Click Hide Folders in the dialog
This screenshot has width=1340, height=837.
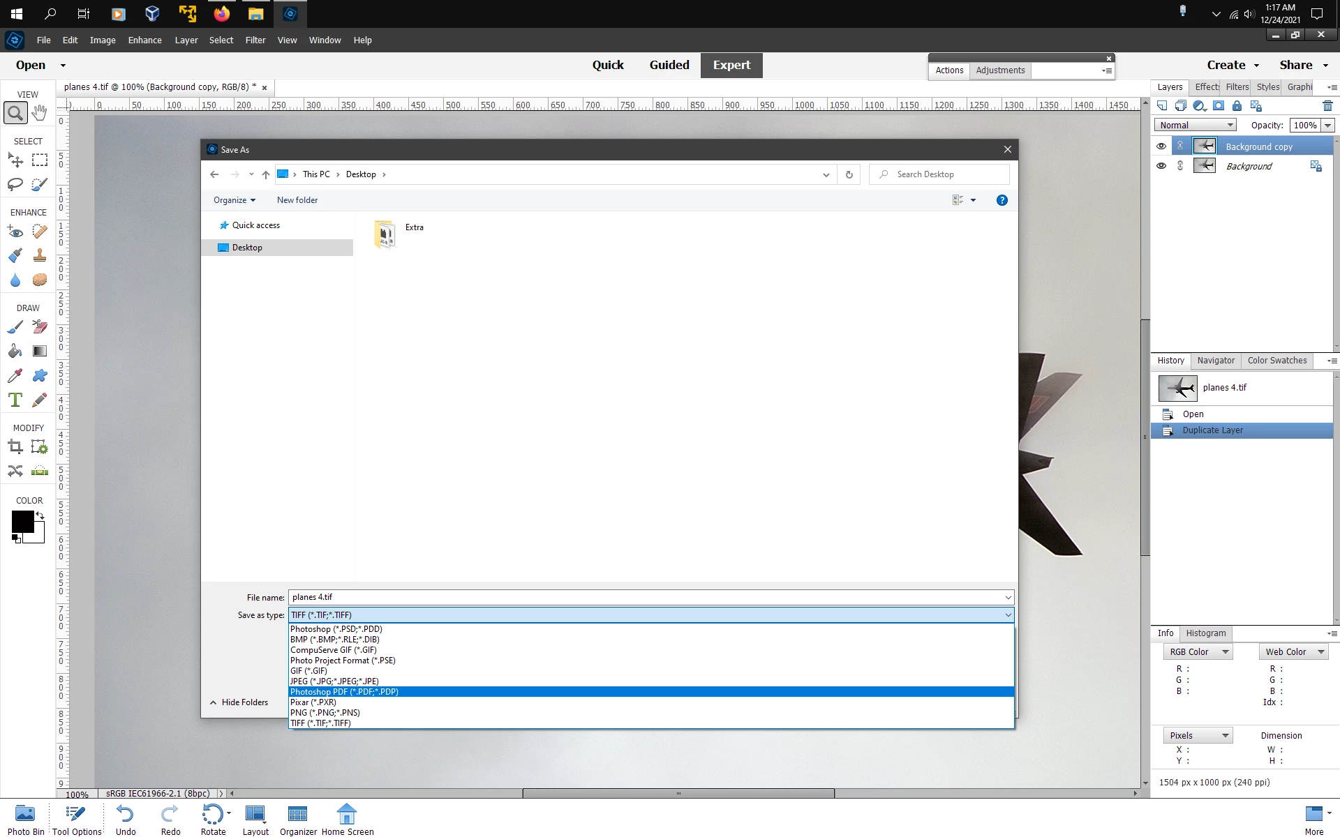click(239, 702)
